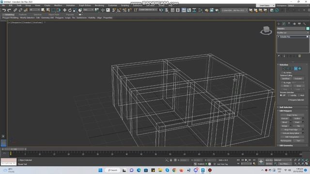Click the Bridge button
Viewport: 310px width, 174px height.
click(285, 126)
